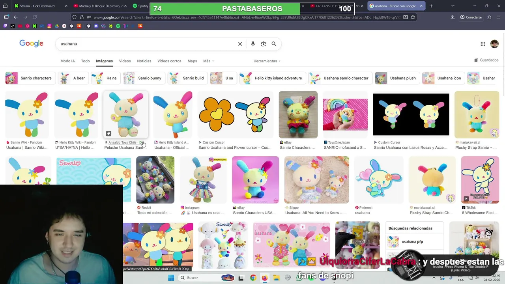
Task: Open the Twitch bookmark
Action: pos(6,26)
